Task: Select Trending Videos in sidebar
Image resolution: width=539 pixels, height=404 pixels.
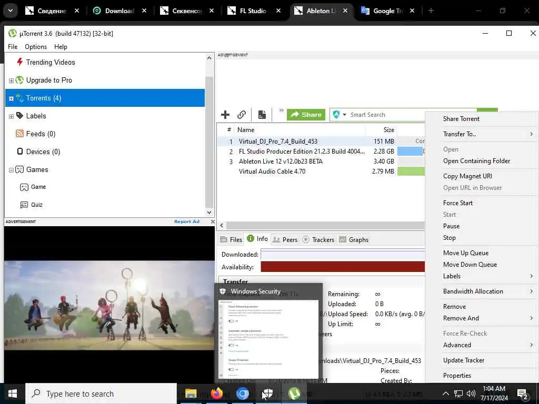Action: coord(50,62)
